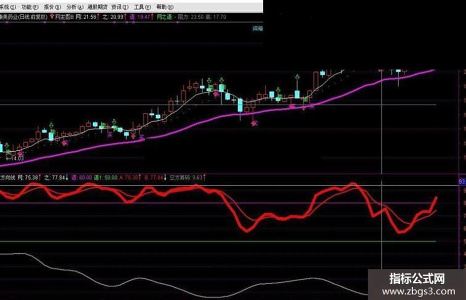Click the sub-indicator name at left of lower header
The width and height of the screenshot is (466, 300).
pyautogui.click(x=7, y=178)
